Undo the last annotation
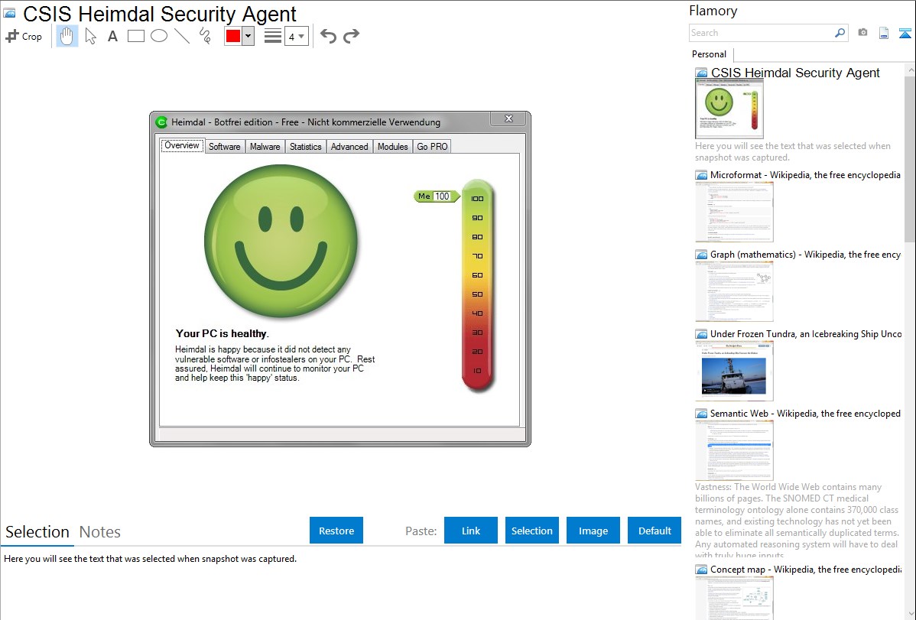This screenshot has width=916, height=620. (x=328, y=36)
